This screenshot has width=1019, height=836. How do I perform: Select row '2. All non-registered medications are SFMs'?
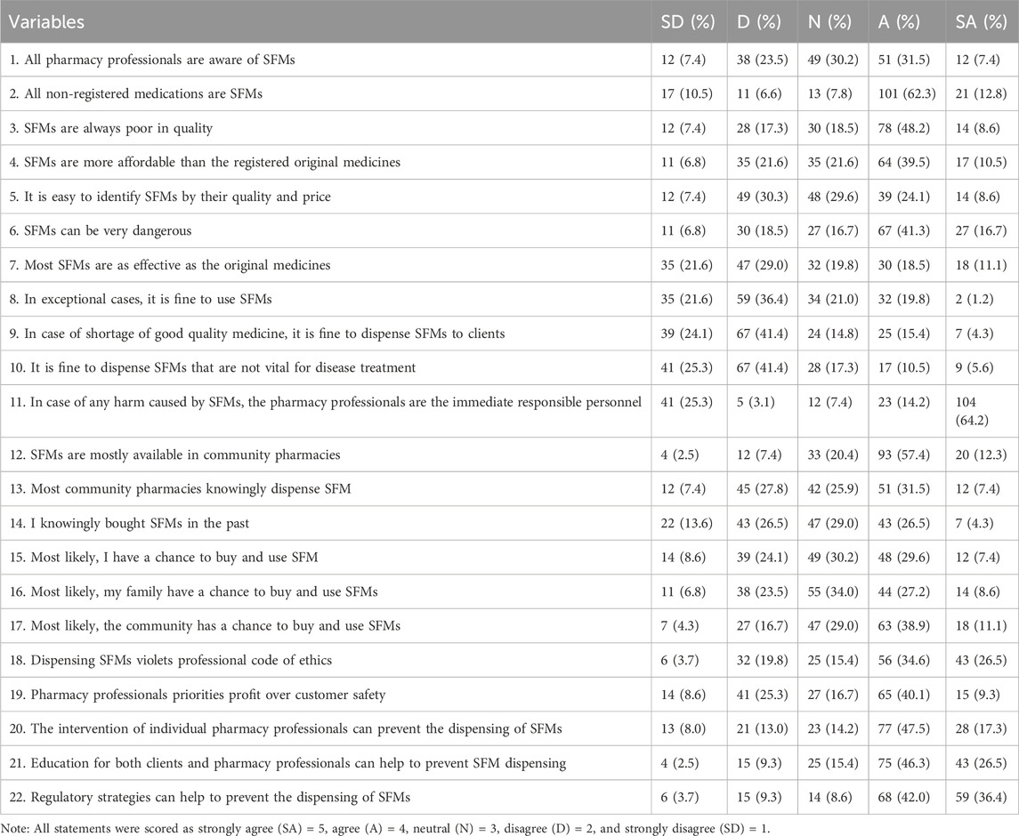coord(509,94)
